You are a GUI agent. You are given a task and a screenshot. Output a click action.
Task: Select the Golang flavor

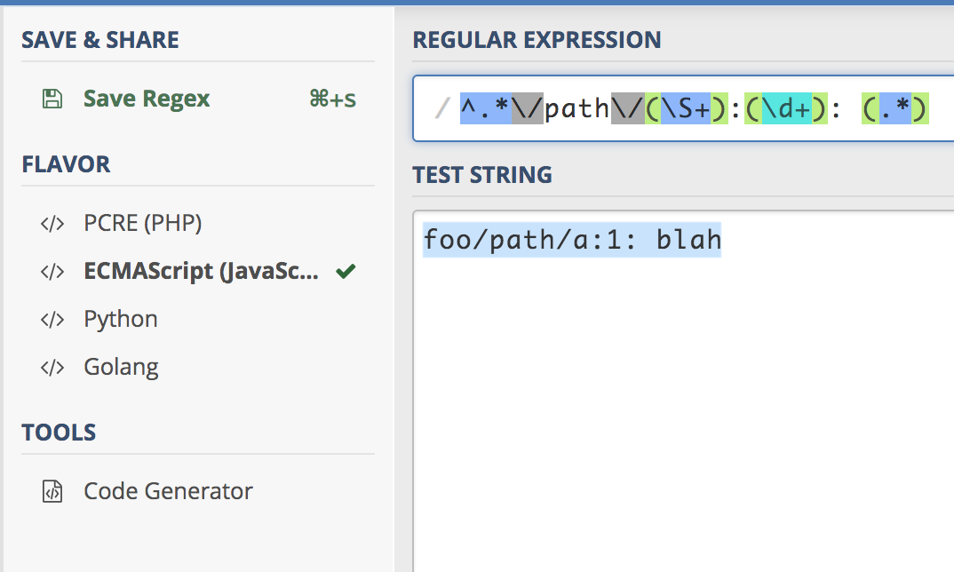coord(122,366)
